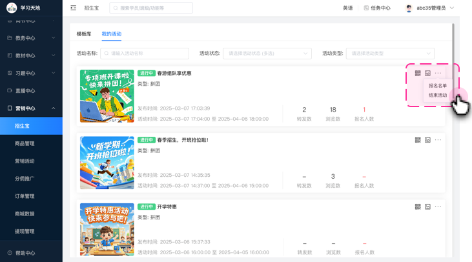Open more options dots for 春季招生 activity
The height and width of the screenshot is (262, 472).
tap(438, 140)
